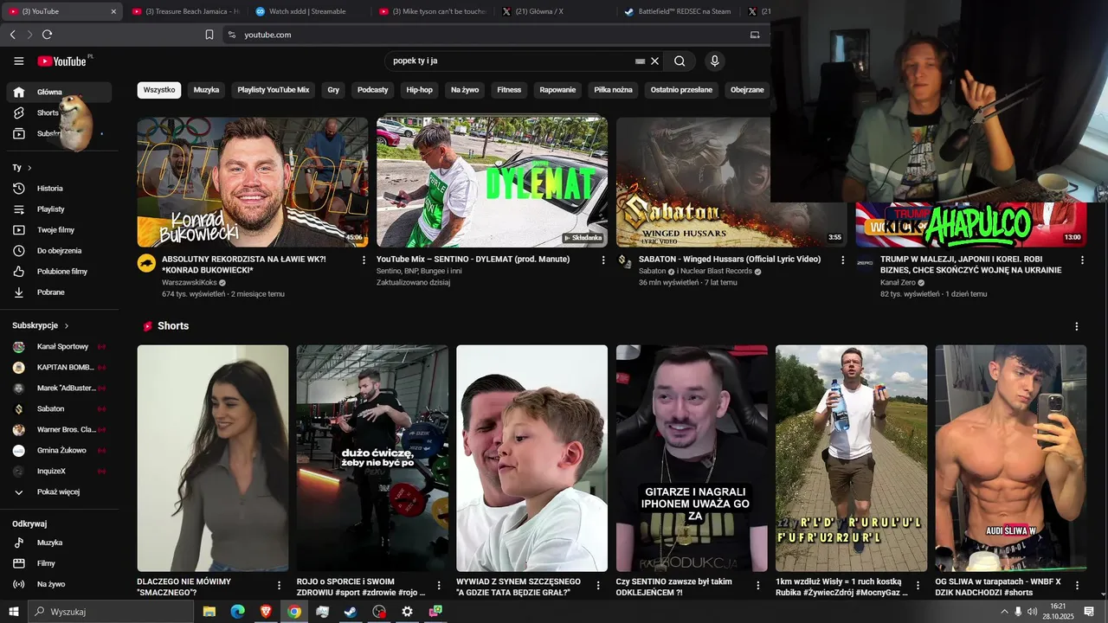1108x623 pixels.
Task: Open WYWIAD Z SYNEM SZCZĘSNEGO short thumbnail
Action: [x=531, y=459]
